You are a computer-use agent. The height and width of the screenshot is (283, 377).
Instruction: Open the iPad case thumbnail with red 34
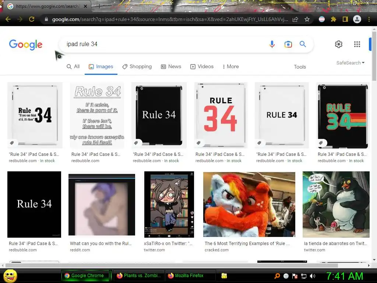pyautogui.click(x=221, y=115)
